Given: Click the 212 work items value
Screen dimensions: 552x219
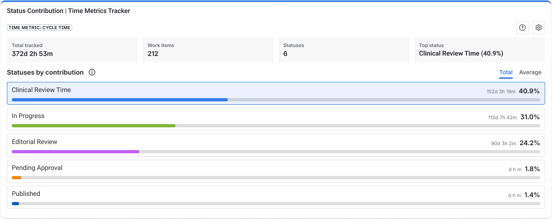Looking at the screenshot, I should pyautogui.click(x=153, y=54).
